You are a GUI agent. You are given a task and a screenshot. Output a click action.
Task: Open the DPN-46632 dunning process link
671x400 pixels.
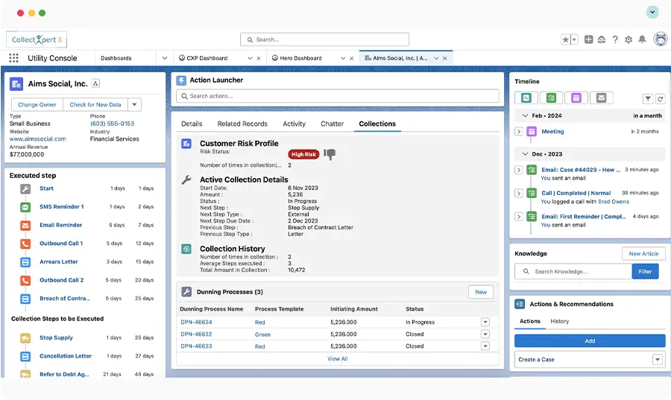(x=196, y=334)
